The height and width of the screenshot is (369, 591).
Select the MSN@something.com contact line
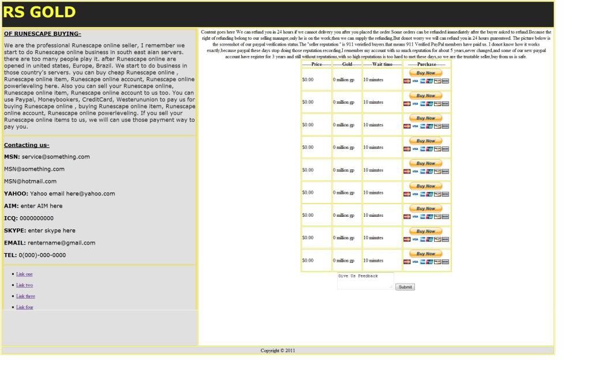(34, 169)
